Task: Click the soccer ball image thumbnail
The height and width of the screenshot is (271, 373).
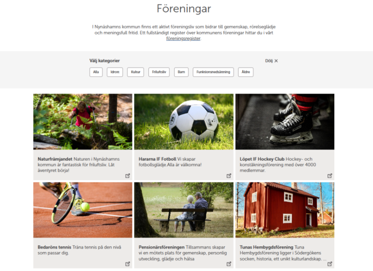Action: point(184,122)
